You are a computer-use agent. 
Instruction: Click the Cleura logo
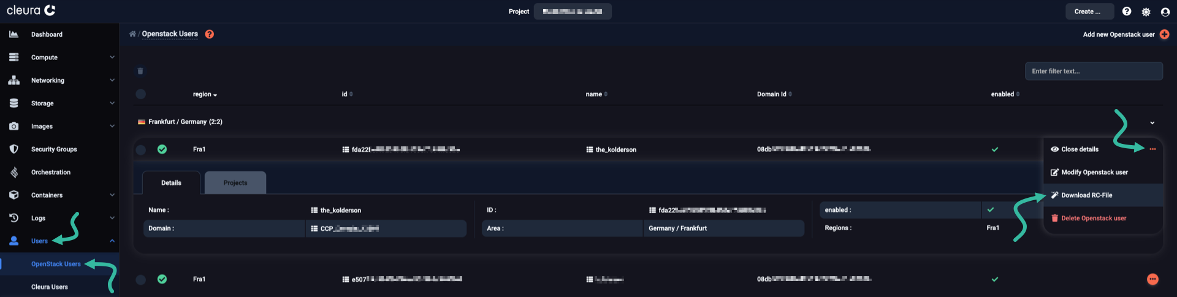point(31,10)
